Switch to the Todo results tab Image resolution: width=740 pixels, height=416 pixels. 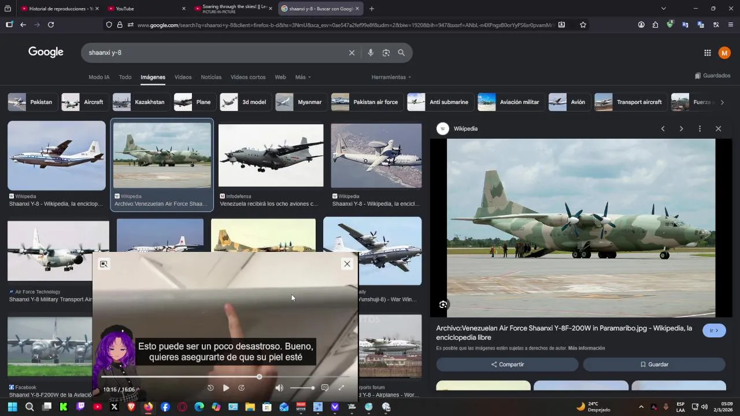pos(125,77)
